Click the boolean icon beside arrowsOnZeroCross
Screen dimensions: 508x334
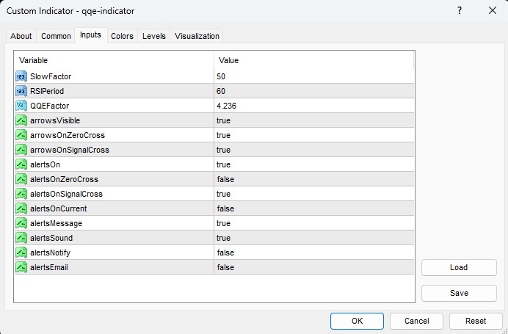[21, 135]
